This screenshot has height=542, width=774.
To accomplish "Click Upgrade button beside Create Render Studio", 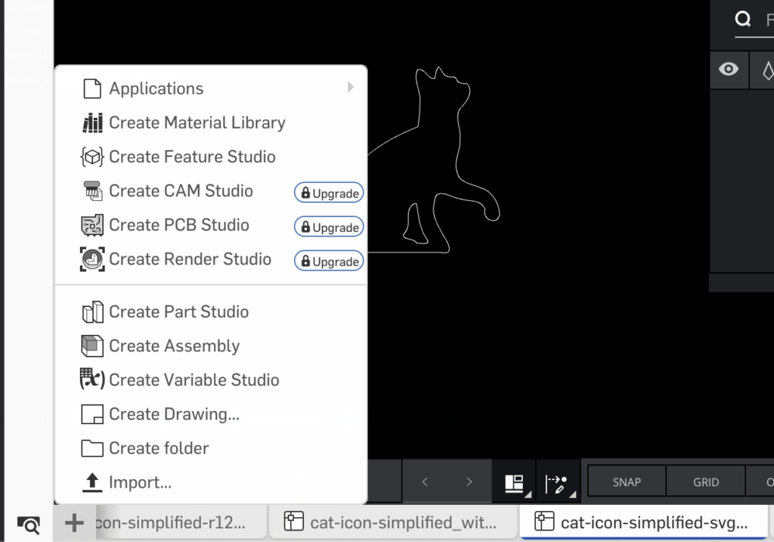I will pyautogui.click(x=329, y=262).
